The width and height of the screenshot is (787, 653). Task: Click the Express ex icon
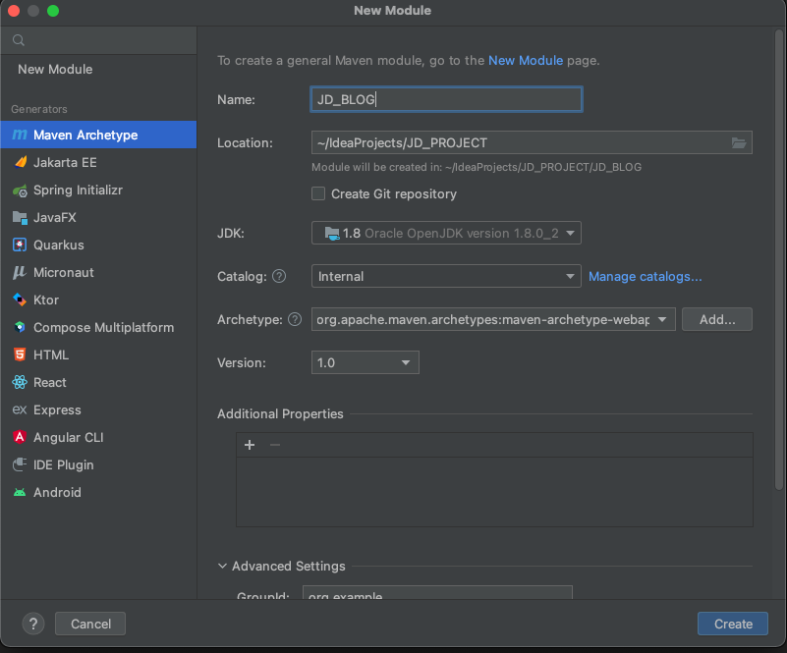20,409
